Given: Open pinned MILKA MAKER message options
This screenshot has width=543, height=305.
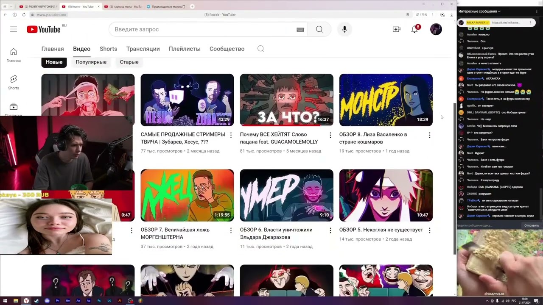Looking at the screenshot, I should [x=530, y=22].
